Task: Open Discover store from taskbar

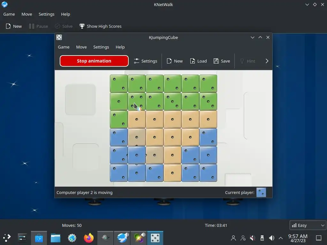Action: 39,238
